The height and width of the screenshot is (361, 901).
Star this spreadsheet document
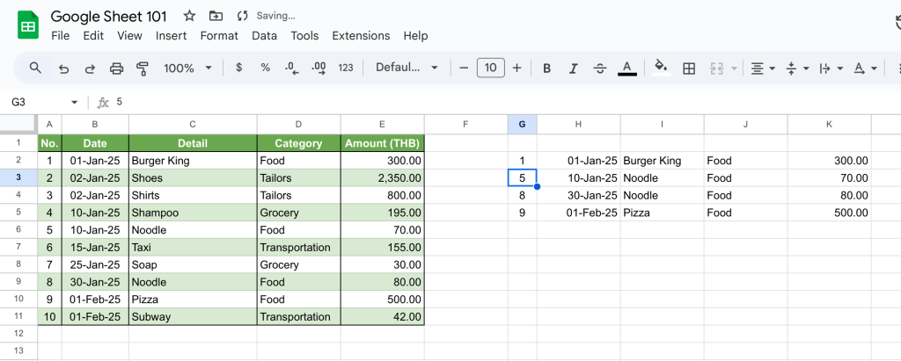tap(189, 16)
